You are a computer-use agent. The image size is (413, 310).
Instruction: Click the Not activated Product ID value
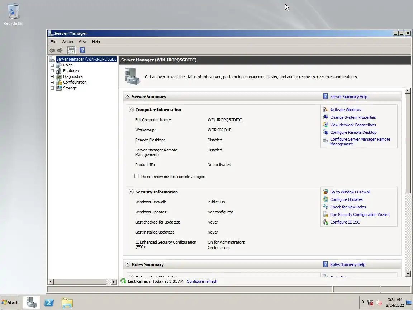pyautogui.click(x=219, y=165)
